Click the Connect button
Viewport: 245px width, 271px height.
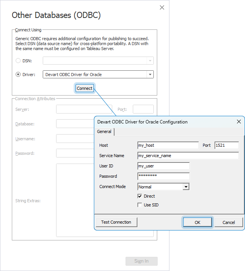tap(85, 88)
